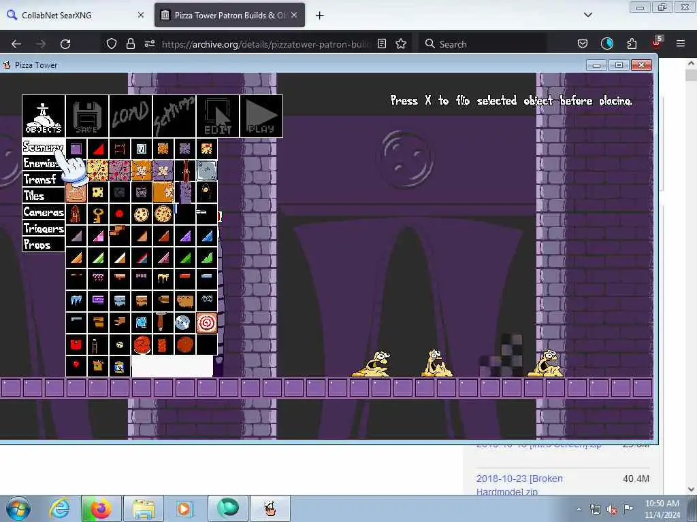
Task: Show hidden system tray icons
Action: pyautogui.click(x=579, y=509)
